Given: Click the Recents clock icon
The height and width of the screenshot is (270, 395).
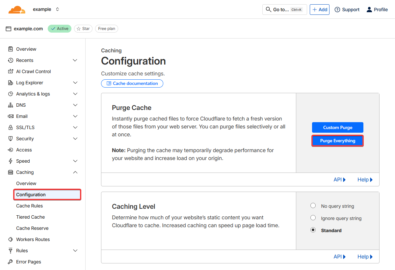Looking at the screenshot, I should coord(11,60).
